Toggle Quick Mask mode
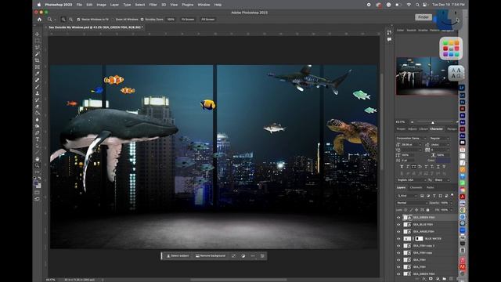The height and width of the screenshot is (282, 501). 37,193
